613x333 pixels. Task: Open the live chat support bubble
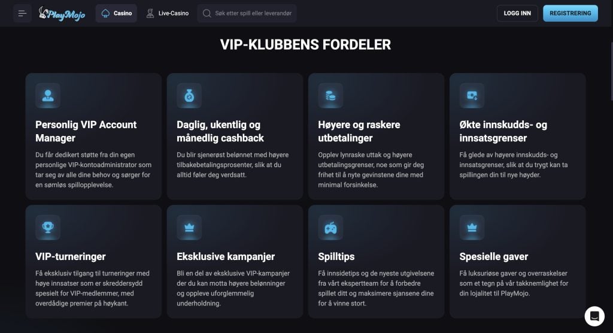(594, 316)
